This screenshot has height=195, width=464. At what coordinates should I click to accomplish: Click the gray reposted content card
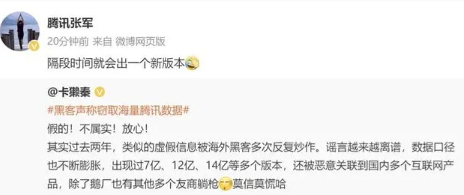232,136
